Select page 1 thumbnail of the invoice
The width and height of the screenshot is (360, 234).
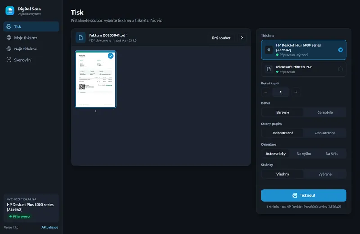tap(95, 79)
